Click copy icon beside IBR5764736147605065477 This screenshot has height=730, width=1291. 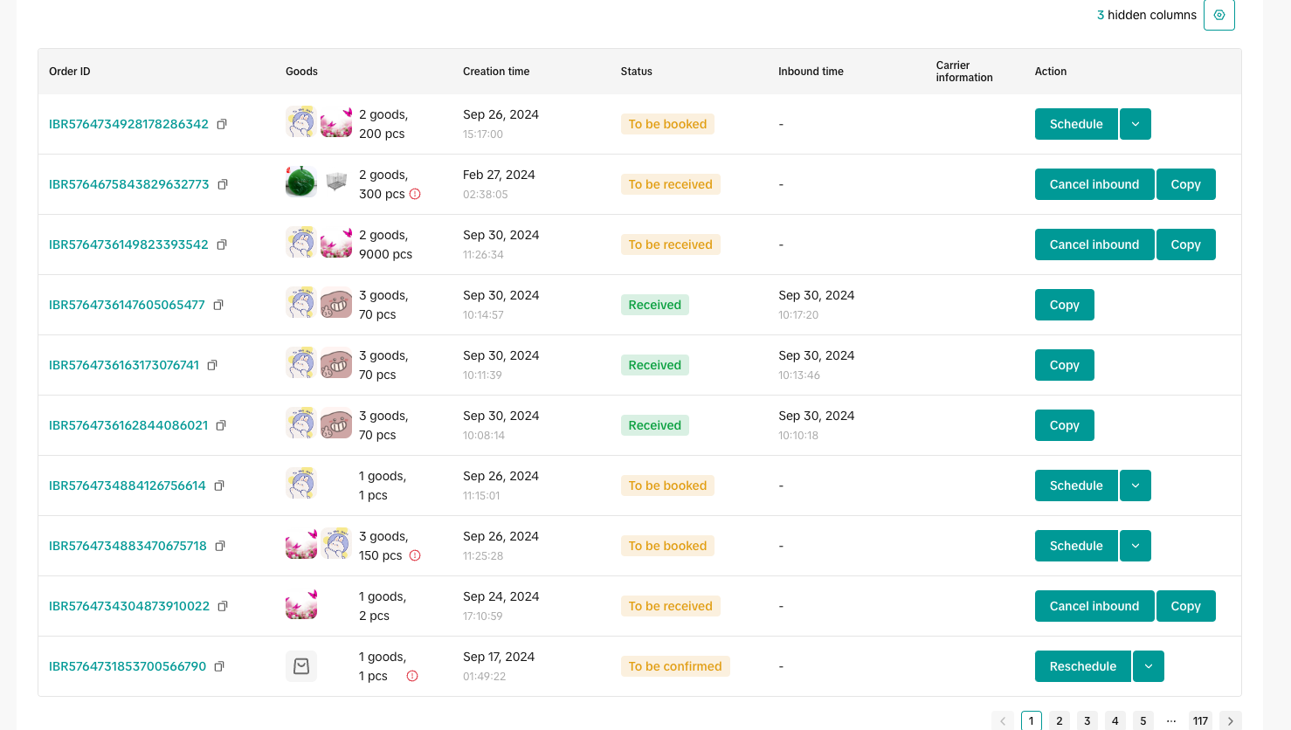pyautogui.click(x=218, y=305)
